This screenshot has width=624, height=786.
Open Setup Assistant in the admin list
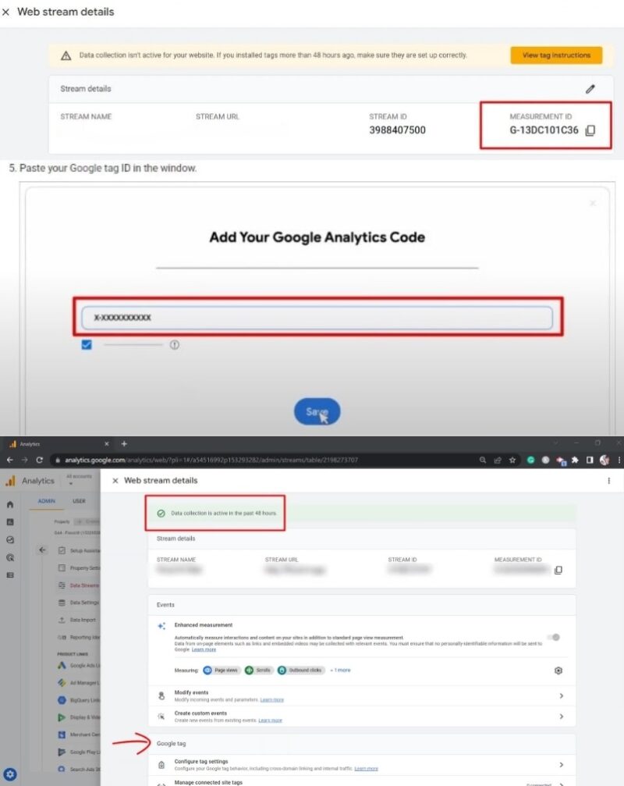click(79, 550)
